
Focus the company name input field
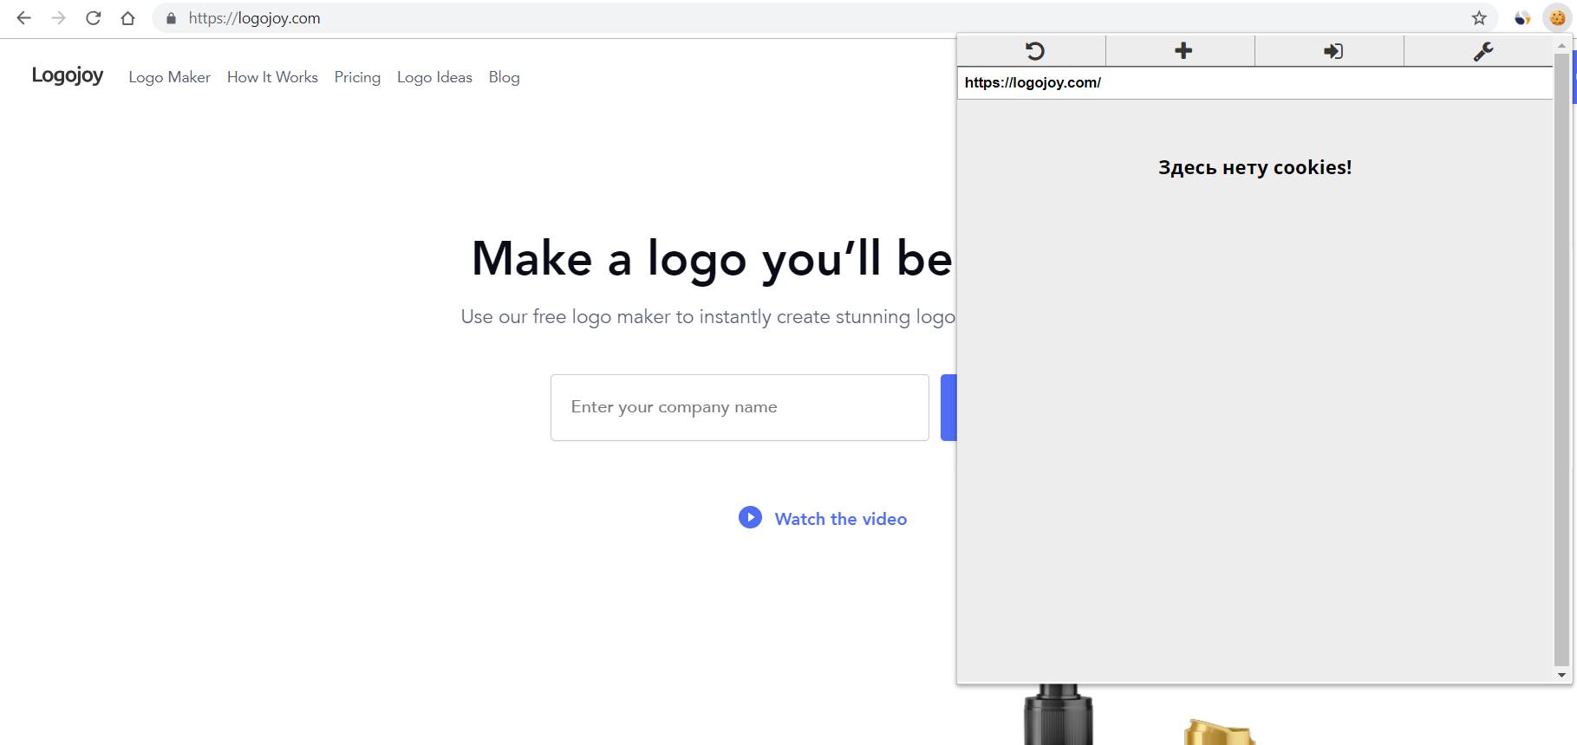tap(739, 407)
